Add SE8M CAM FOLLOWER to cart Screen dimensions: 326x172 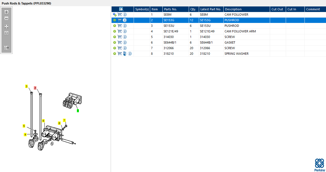pyautogui.click(x=120, y=15)
